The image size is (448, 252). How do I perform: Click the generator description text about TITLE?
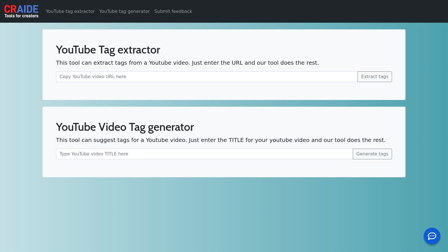(221, 140)
